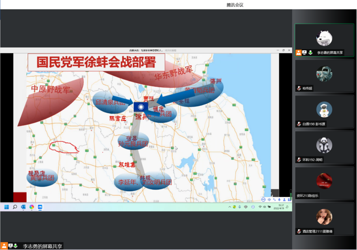Click the muted mic icon beside 环科192-周明
The width and height of the screenshot is (357, 250).
click(299, 160)
